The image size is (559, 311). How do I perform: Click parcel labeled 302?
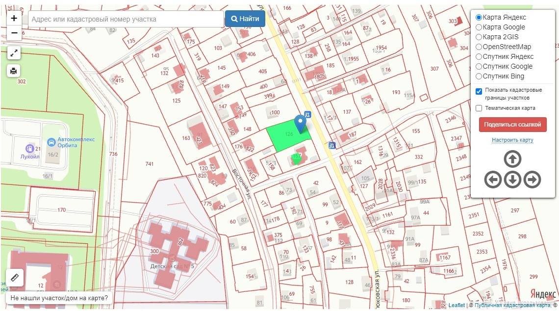(x=22, y=81)
